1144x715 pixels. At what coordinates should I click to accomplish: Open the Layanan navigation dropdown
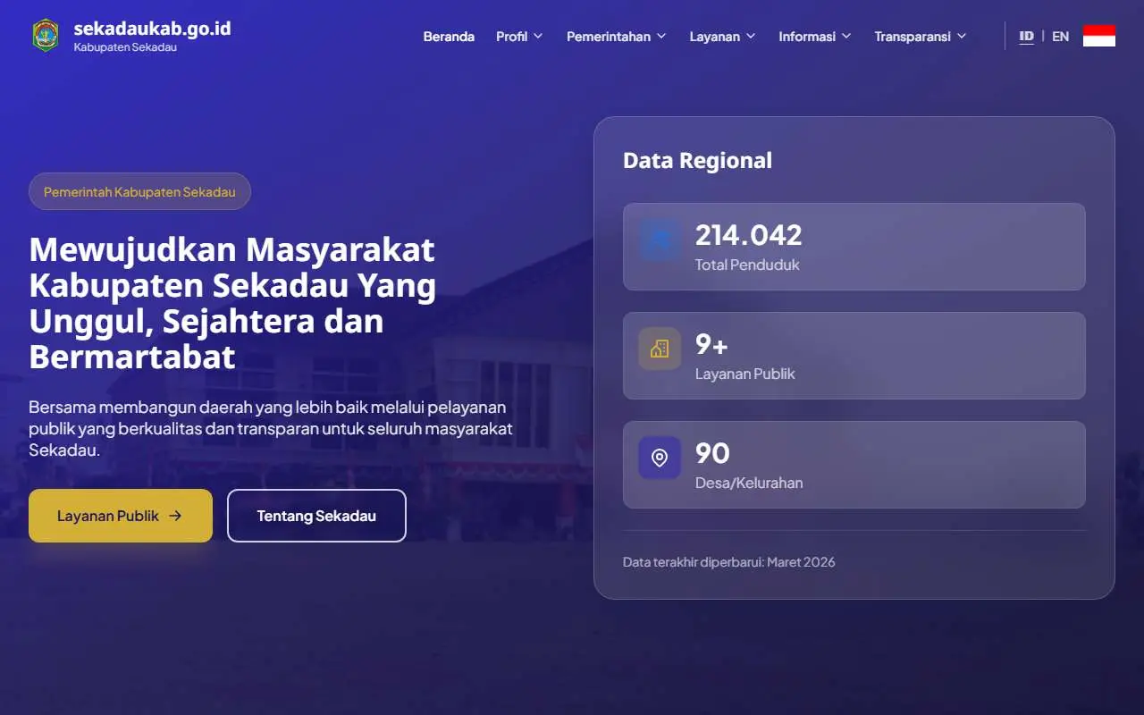click(x=722, y=37)
